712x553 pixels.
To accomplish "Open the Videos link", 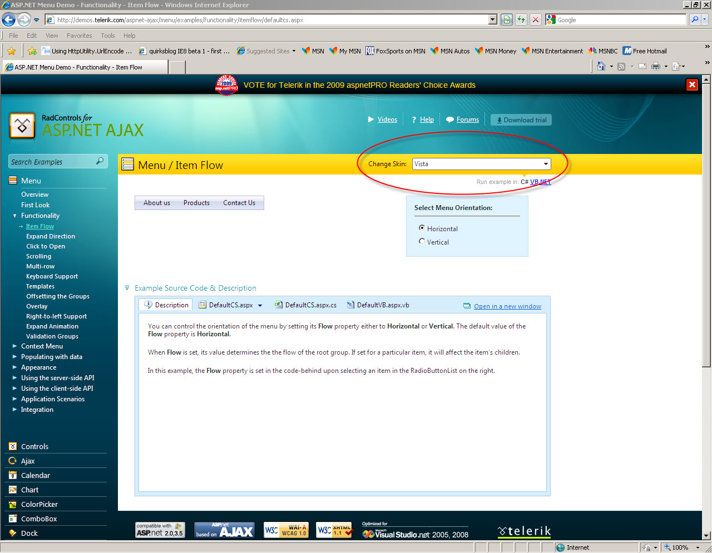I will [387, 119].
